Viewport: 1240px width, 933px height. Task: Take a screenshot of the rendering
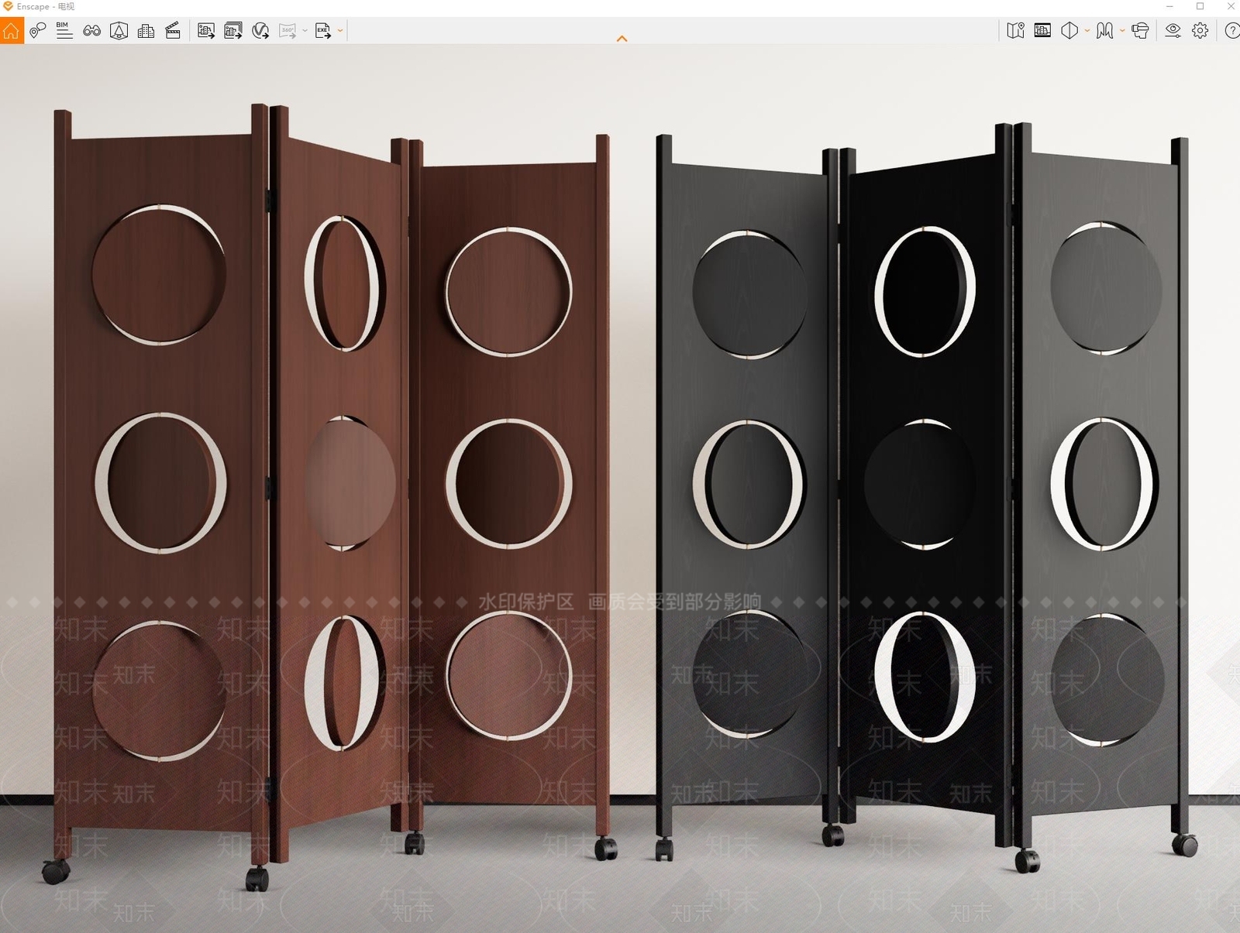tap(206, 31)
